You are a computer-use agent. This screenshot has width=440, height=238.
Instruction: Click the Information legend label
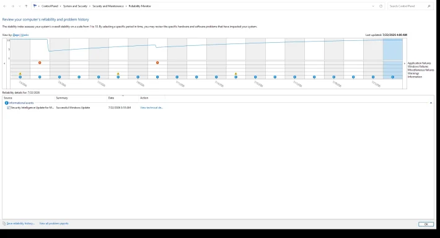coord(415,77)
